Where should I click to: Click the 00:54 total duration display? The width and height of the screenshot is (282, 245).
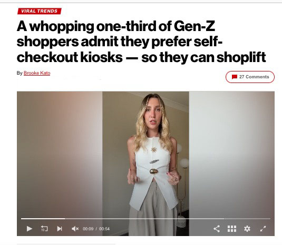(x=104, y=229)
